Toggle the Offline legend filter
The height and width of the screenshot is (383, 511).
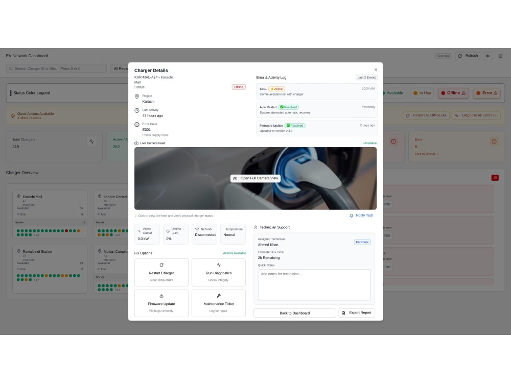click(x=453, y=93)
